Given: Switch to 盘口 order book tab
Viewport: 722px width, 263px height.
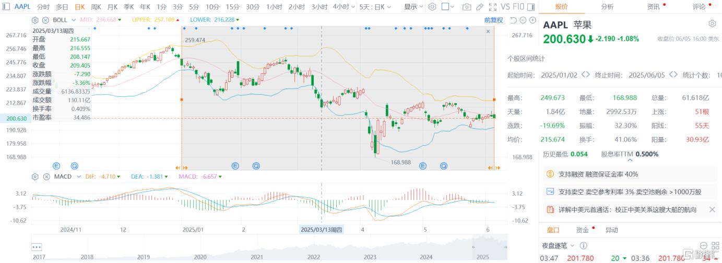Looking at the screenshot, I should click(553, 230).
